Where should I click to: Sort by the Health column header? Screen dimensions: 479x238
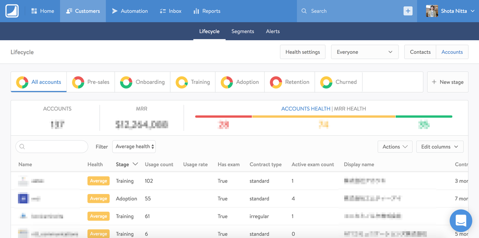[x=95, y=164]
